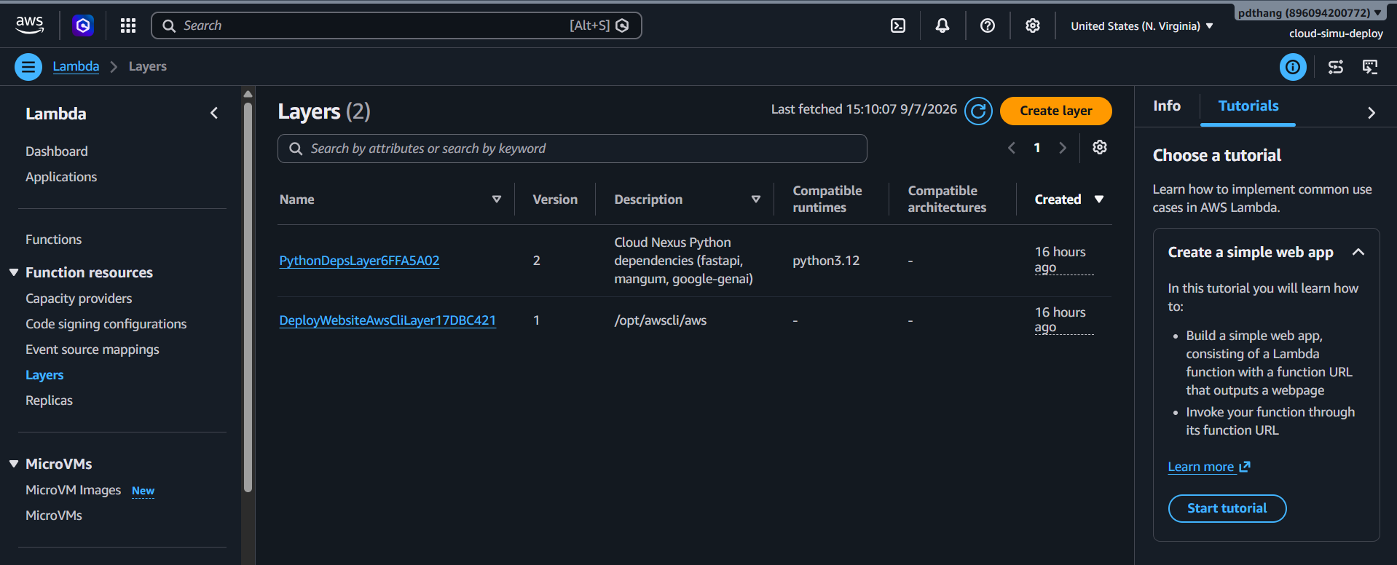1397x565 pixels.
Task: Sort layers by the Created column
Action: (1099, 199)
